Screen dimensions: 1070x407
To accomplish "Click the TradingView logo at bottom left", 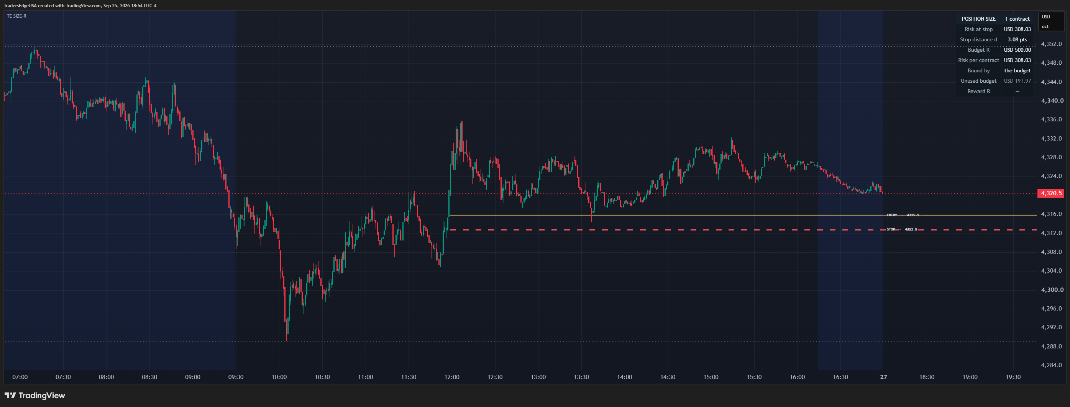I will (35, 396).
